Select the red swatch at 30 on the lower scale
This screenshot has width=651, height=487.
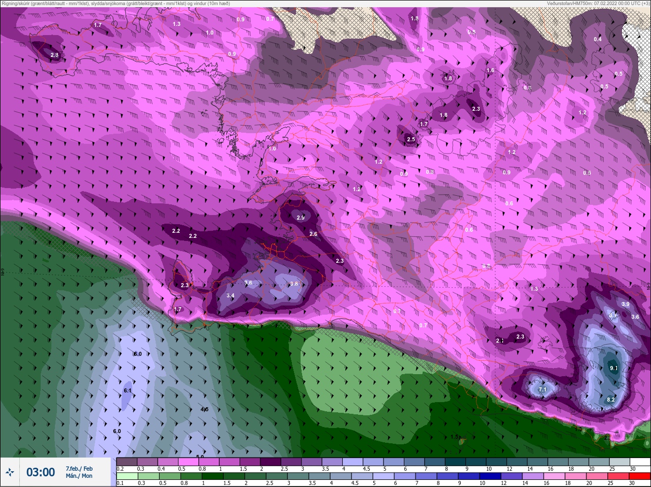tap(640, 476)
